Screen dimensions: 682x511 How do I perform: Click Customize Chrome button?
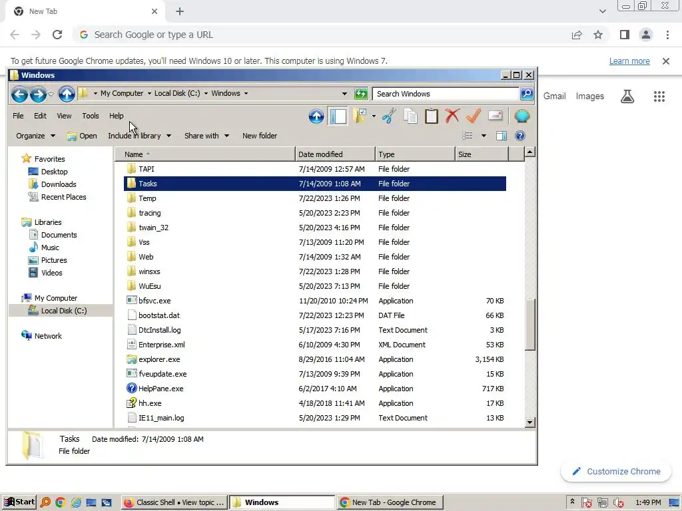point(616,472)
